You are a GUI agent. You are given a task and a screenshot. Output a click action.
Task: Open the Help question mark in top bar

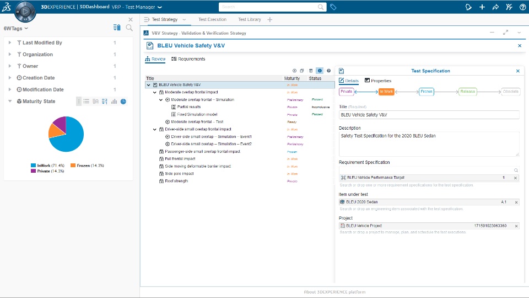pyautogui.click(x=522, y=7)
